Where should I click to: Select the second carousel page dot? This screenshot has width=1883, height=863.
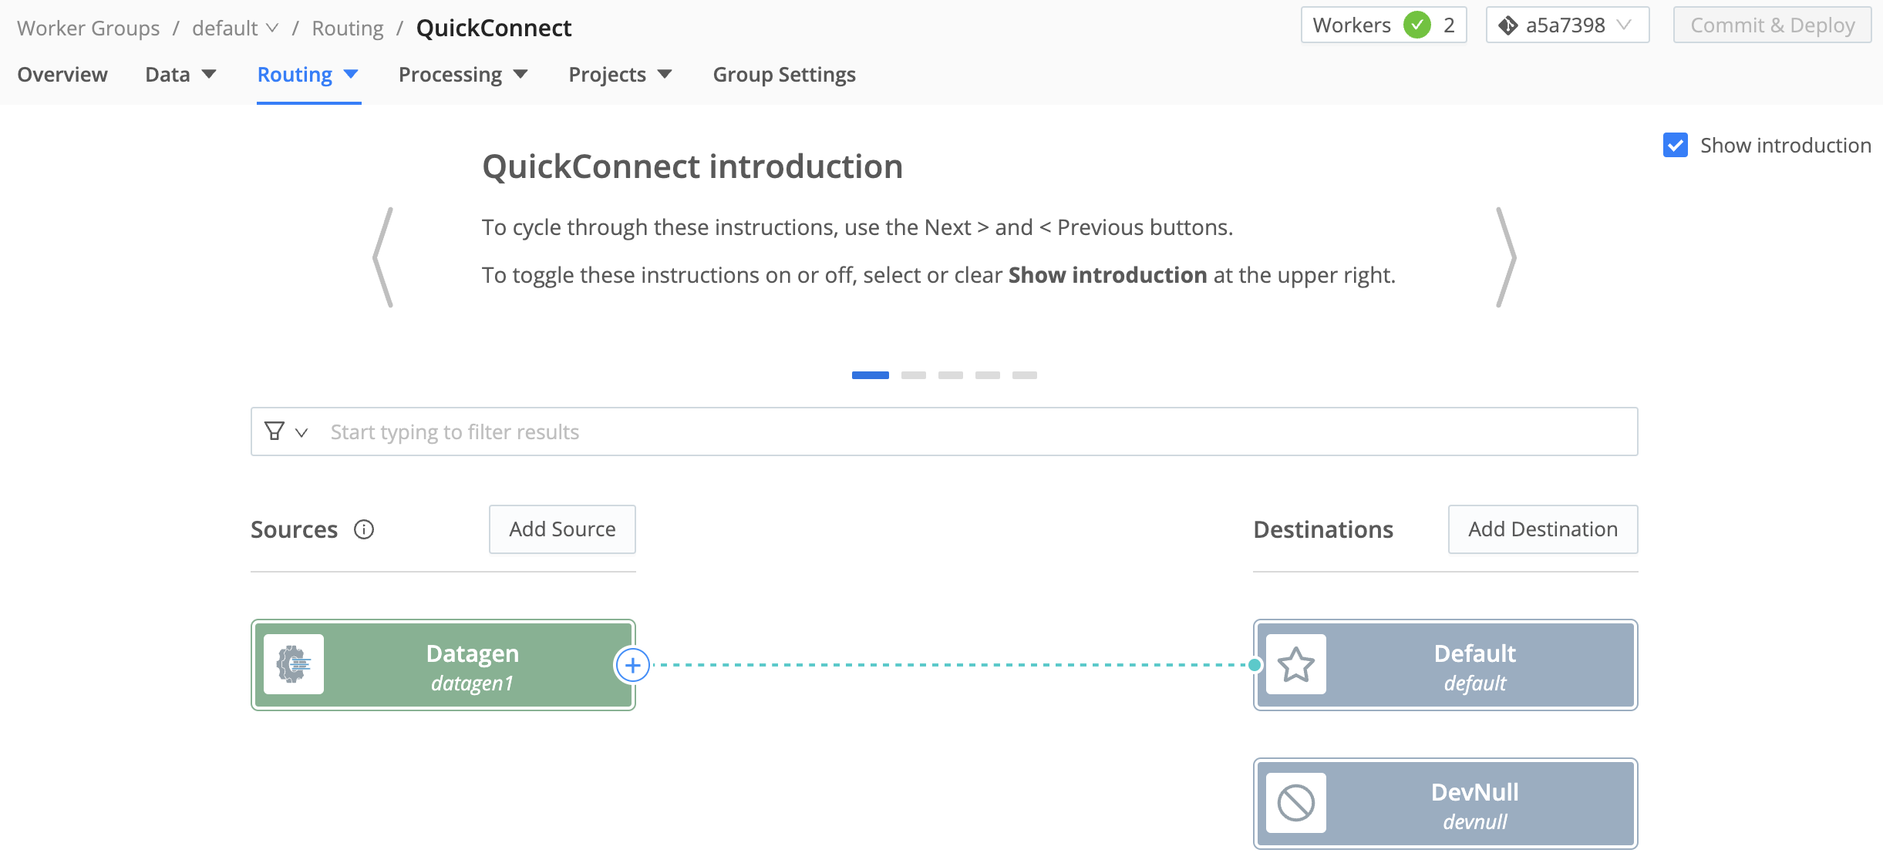[x=915, y=375]
